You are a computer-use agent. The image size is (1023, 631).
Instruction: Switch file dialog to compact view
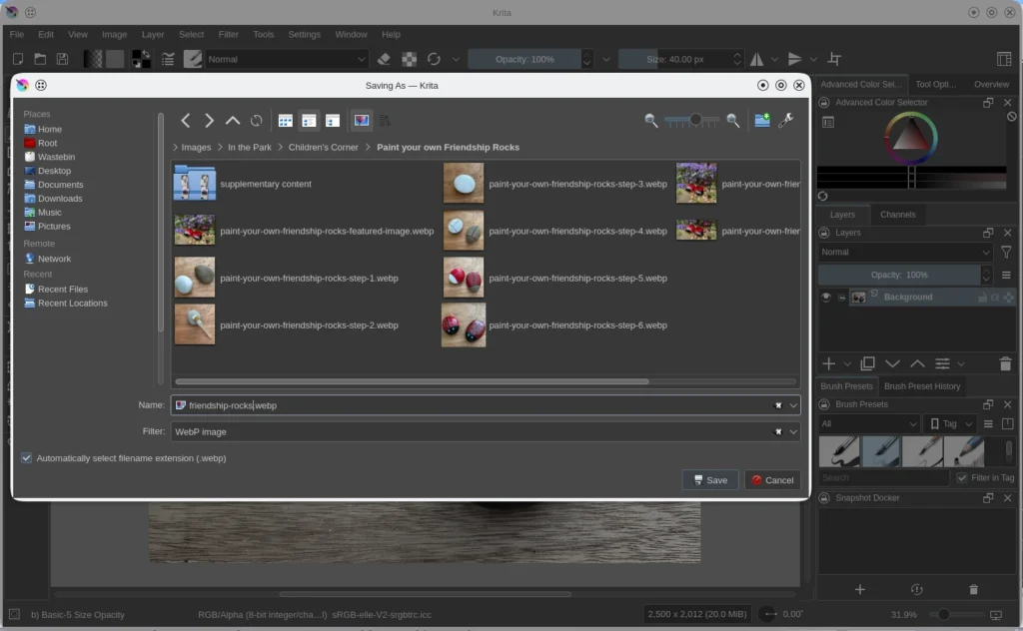point(309,121)
